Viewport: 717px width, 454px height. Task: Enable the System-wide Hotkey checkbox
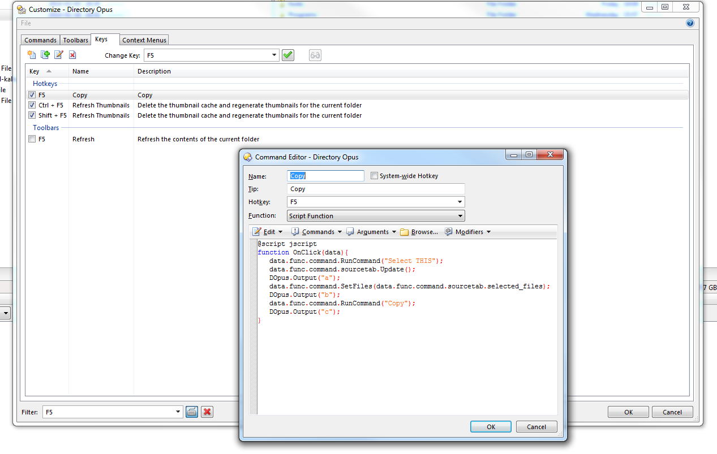click(374, 176)
